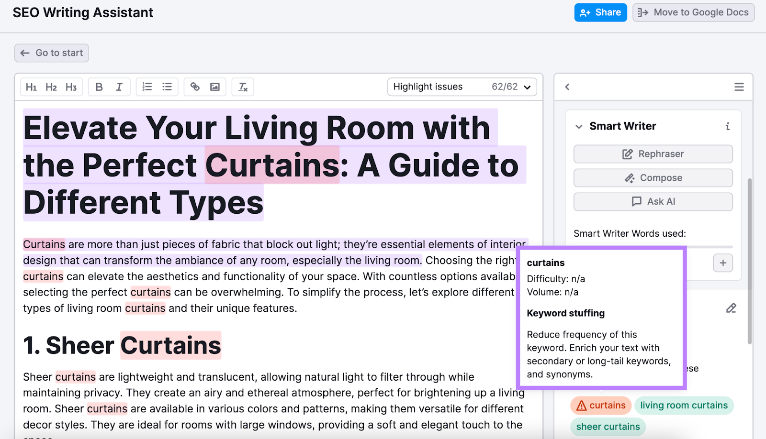Apply Heading 1 style
This screenshot has width=766, height=439.
click(x=31, y=87)
